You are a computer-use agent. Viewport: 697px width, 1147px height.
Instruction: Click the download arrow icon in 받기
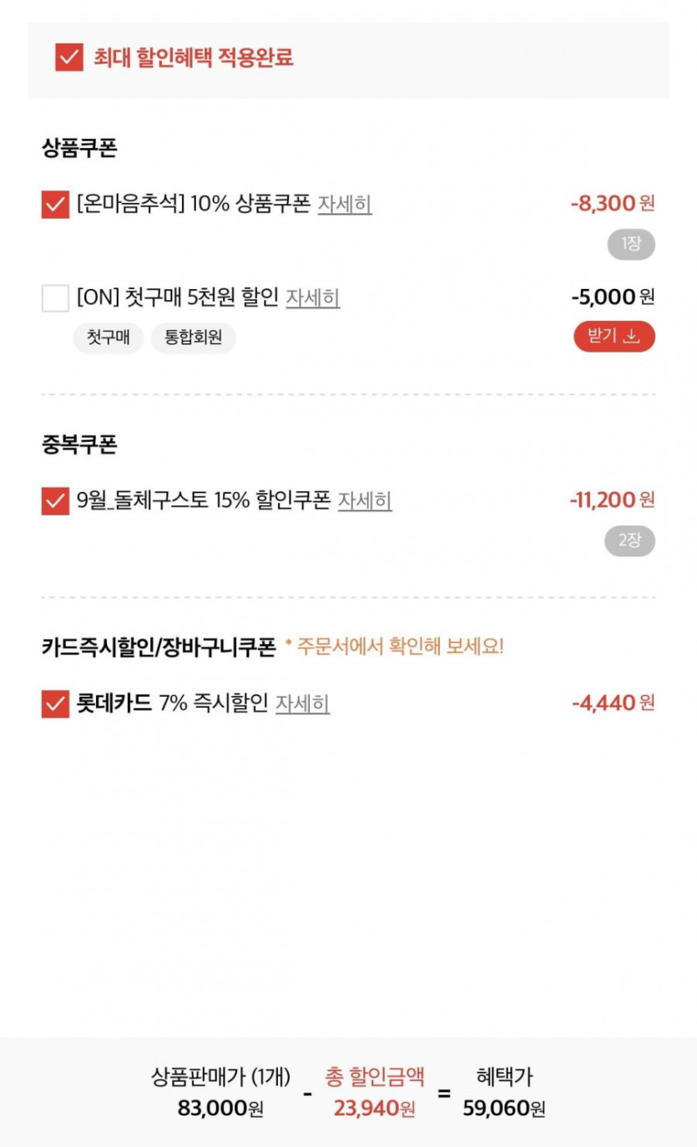pos(632,337)
